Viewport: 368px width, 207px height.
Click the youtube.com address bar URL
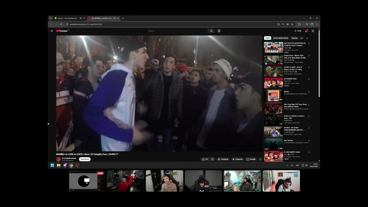click(86, 24)
